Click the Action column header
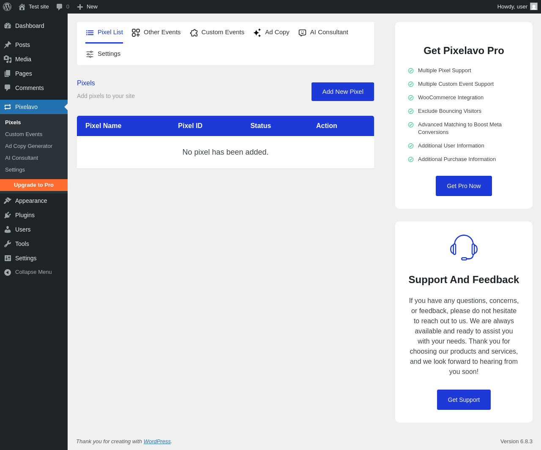 tap(327, 126)
